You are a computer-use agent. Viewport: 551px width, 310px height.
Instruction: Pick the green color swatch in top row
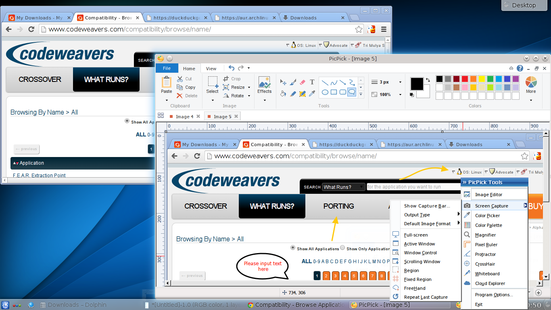click(490, 79)
